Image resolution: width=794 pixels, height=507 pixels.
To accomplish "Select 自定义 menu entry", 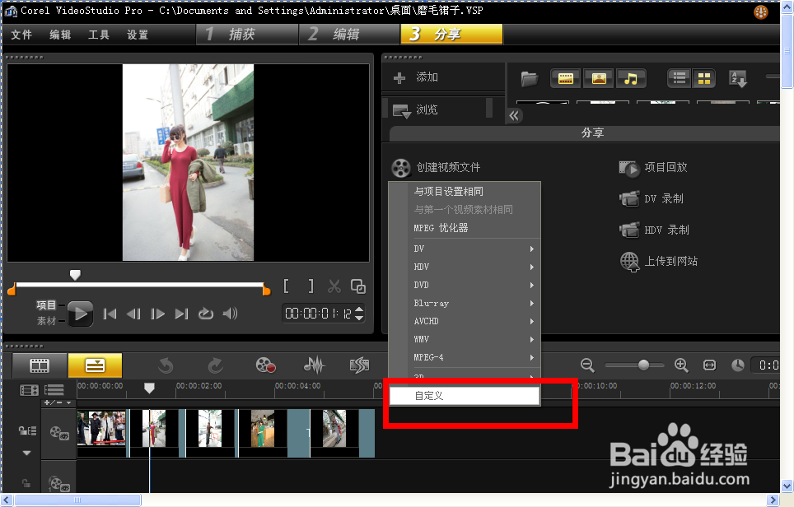I will pyautogui.click(x=465, y=396).
